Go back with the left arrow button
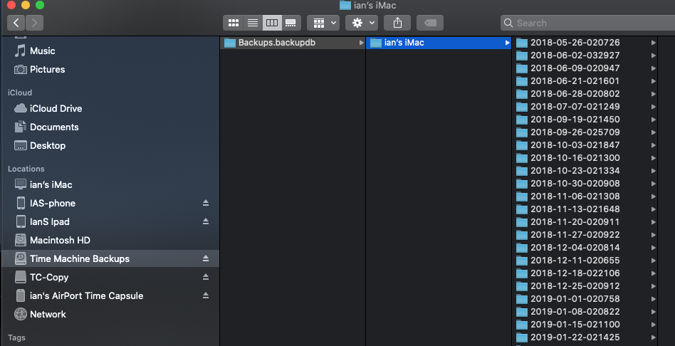The image size is (675, 346). tap(16, 23)
